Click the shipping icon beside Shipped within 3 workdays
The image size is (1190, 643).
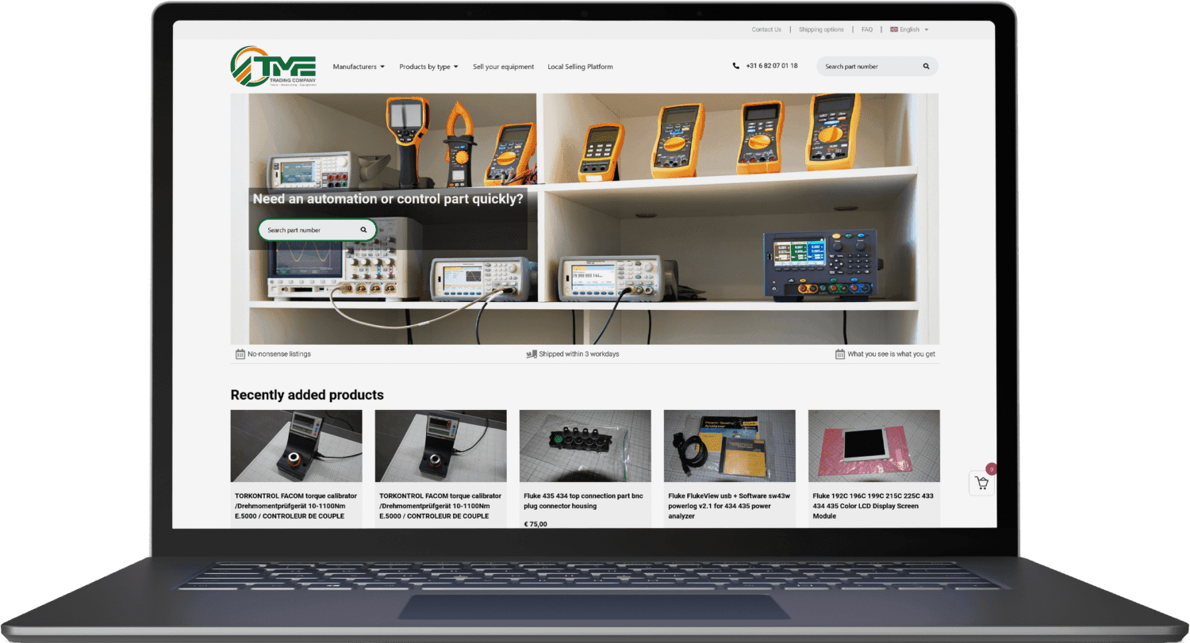(532, 354)
